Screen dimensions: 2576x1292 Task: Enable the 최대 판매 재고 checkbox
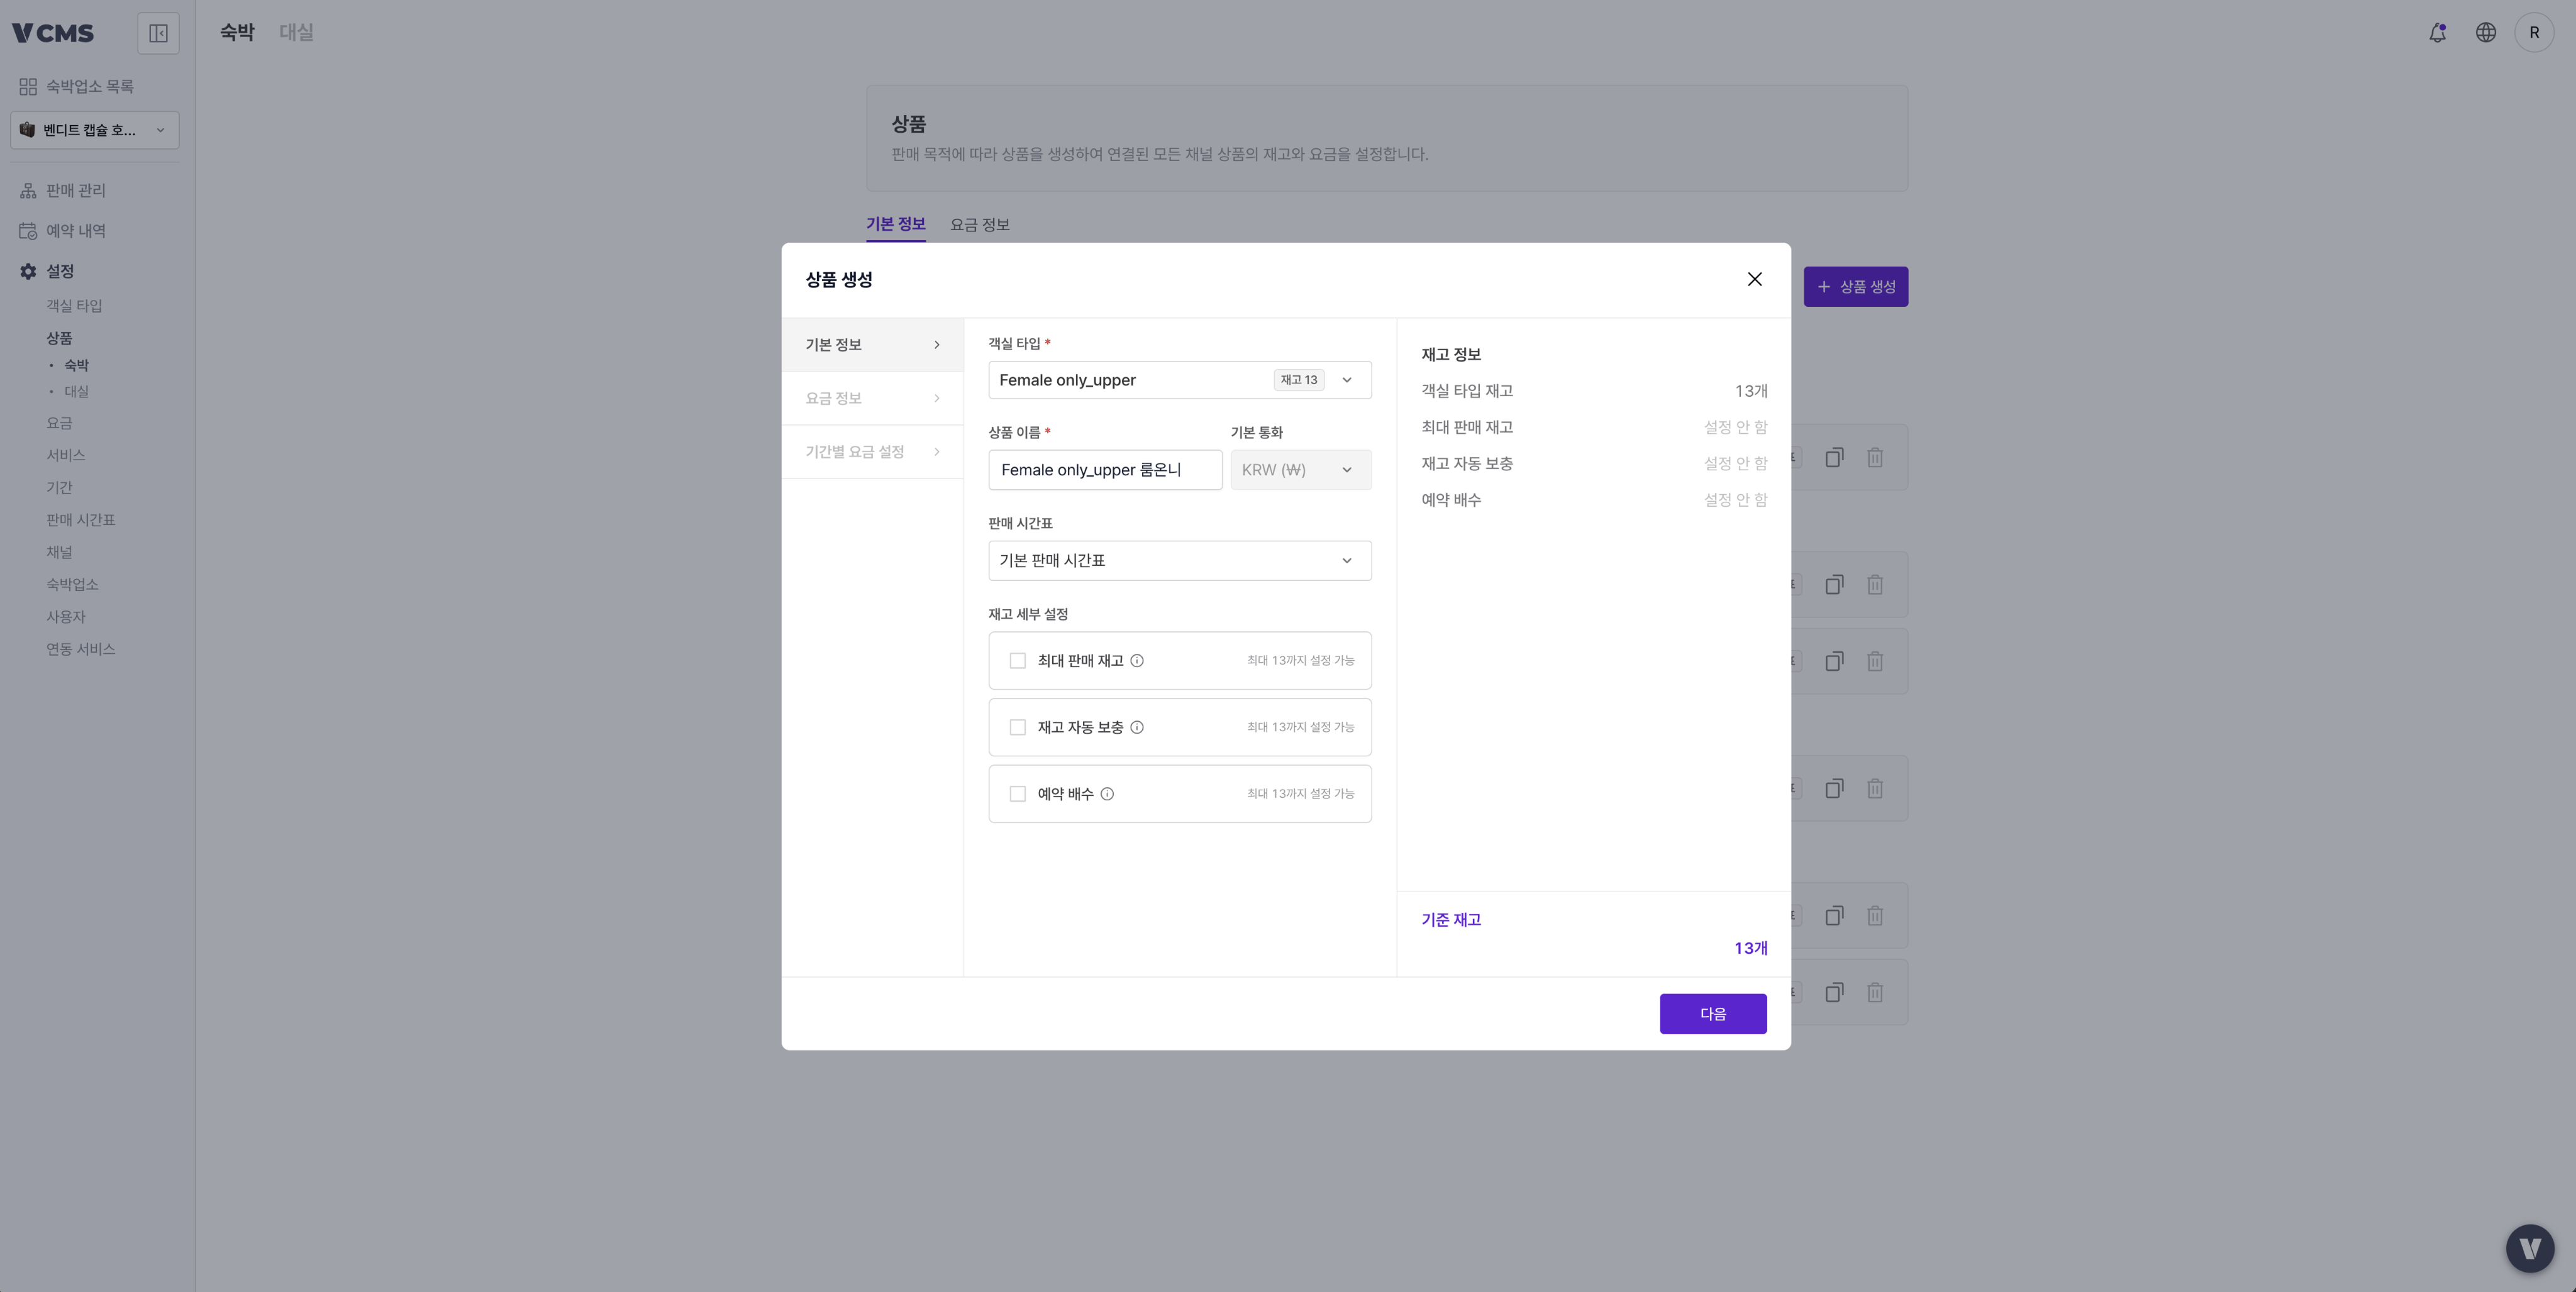pos(1017,661)
